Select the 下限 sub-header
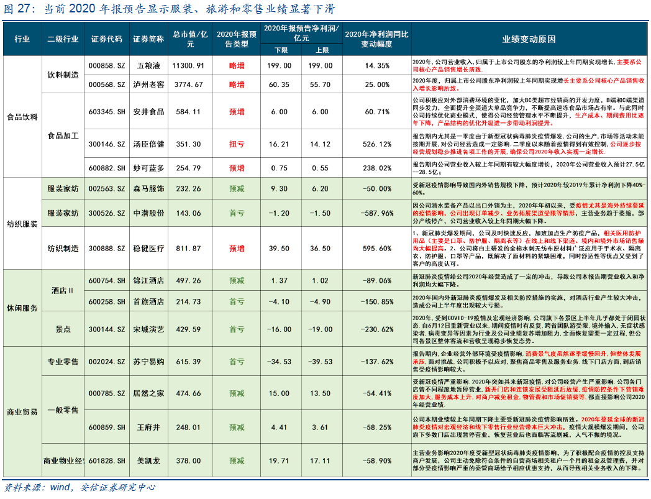 pos(281,50)
